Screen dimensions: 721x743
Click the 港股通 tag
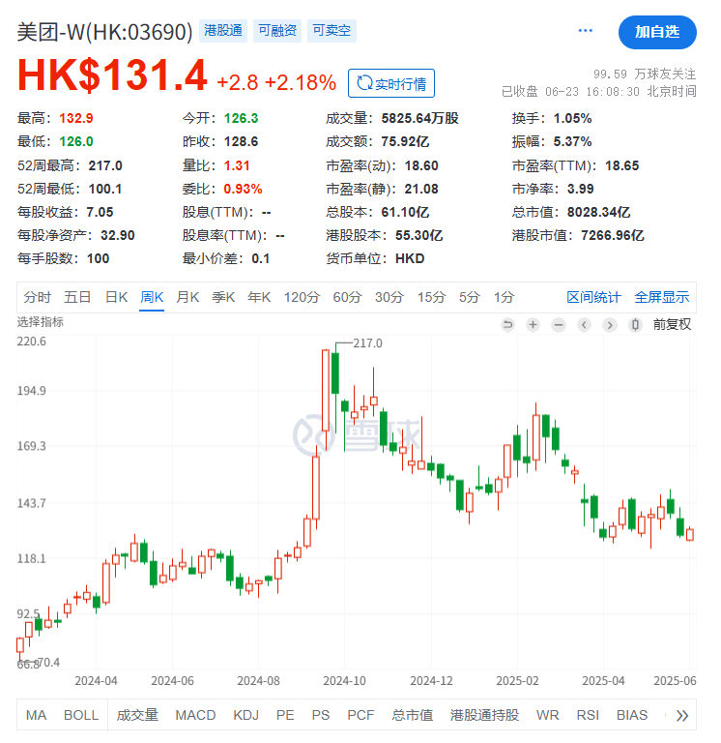tap(223, 31)
